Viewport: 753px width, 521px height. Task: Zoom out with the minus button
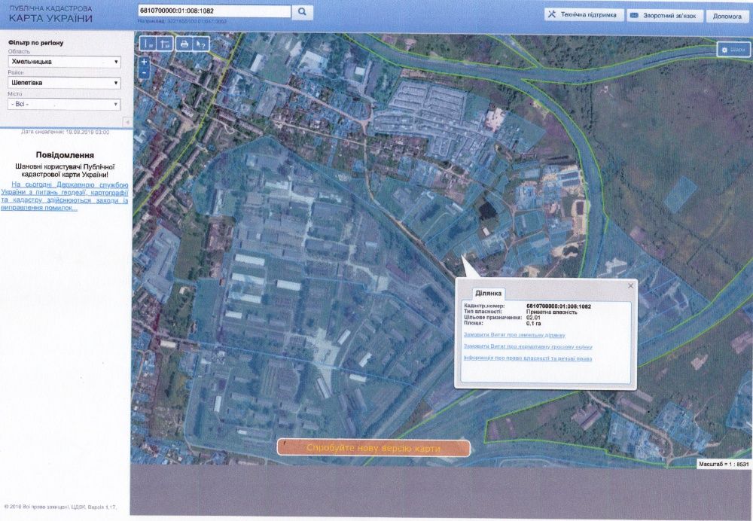point(144,72)
